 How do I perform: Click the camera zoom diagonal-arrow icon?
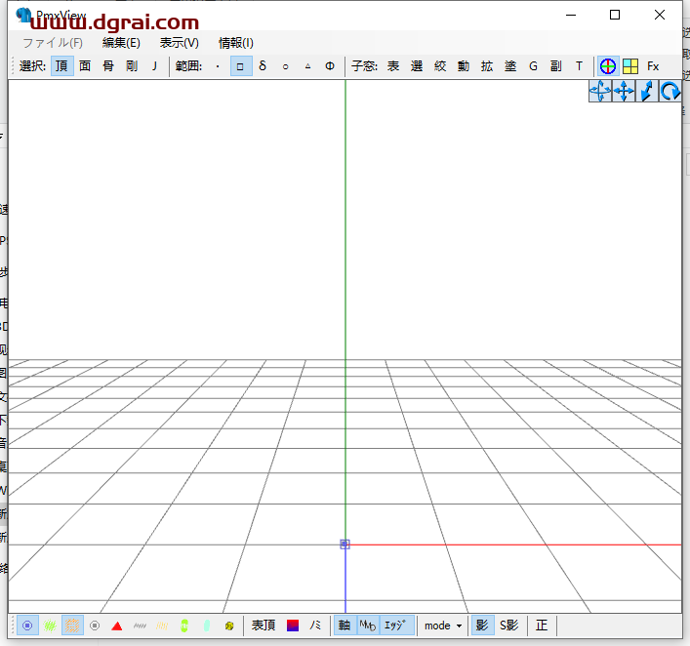pyautogui.click(x=647, y=91)
